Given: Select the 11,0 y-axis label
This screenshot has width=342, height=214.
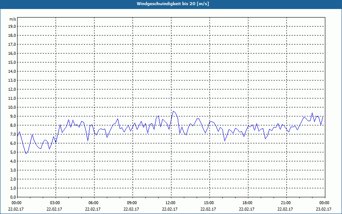Looking at the screenshot, I should (x=12, y=98).
